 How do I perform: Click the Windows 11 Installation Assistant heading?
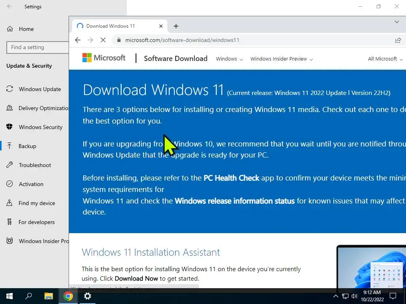coord(151,252)
